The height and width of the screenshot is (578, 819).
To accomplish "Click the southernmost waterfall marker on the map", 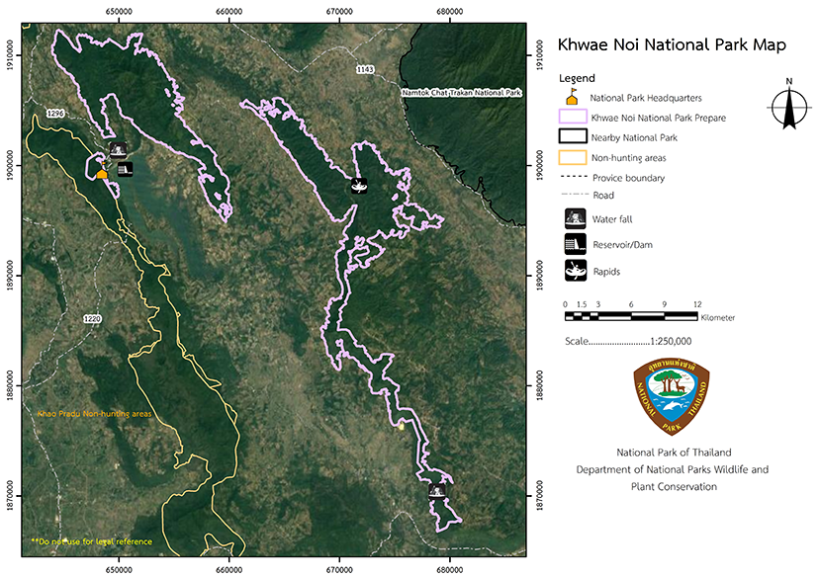I will pos(436,489).
